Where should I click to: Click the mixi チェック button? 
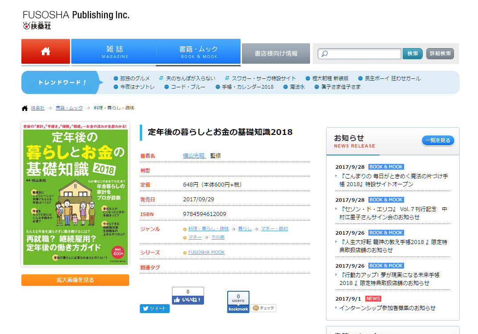coord(263,308)
